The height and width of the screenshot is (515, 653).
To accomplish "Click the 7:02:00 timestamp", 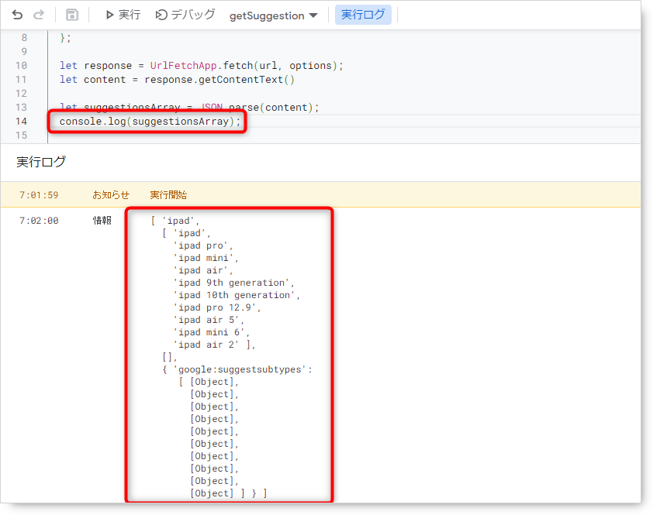I will (x=39, y=221).
